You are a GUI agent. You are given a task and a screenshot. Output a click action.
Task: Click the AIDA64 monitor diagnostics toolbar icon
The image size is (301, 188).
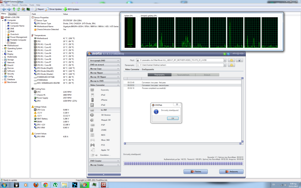[28, 9]
